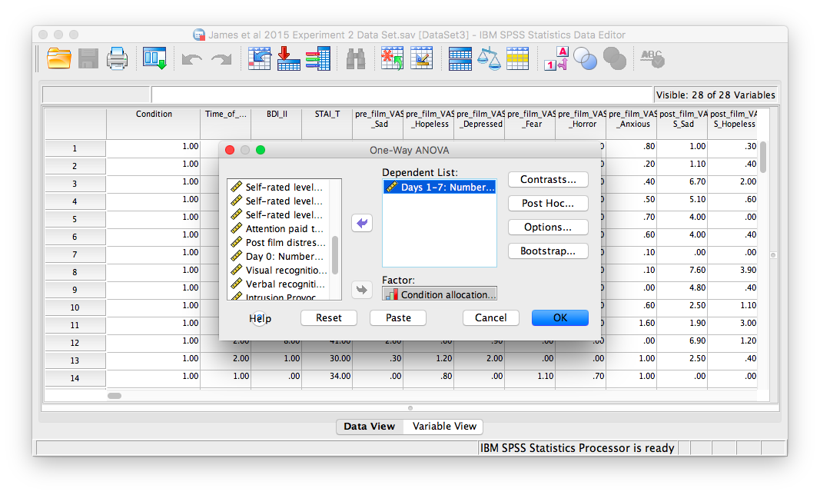Screen dimensions: 820x495
Task: Toggle the Value Labels toolbar icon
Action: coord(556,58)
